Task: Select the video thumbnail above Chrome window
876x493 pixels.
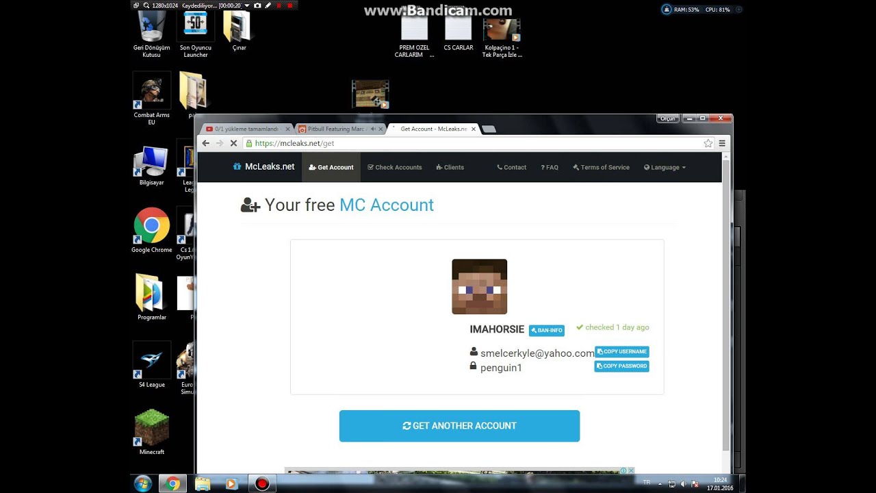Action: click(x=370, y=94)
